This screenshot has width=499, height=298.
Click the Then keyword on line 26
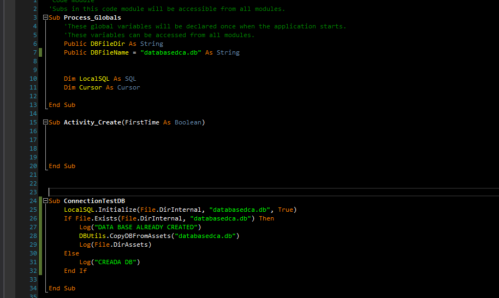[x=266, y=218]
